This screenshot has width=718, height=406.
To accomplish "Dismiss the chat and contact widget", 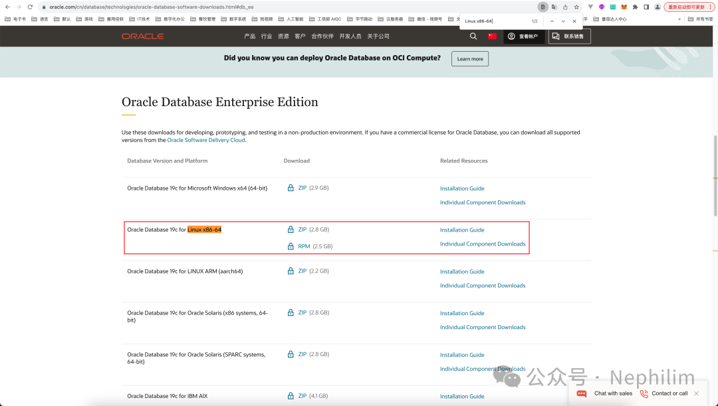I will click(x=696, y=393).
